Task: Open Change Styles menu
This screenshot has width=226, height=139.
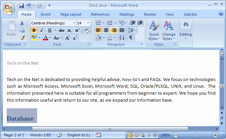Action: tap(169, 30)
